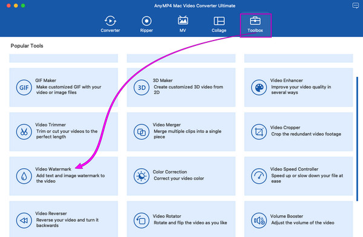This screenshot has height=237, width=363.
Task: Click the 3D Maker circular icon
Action: (142, 88)
